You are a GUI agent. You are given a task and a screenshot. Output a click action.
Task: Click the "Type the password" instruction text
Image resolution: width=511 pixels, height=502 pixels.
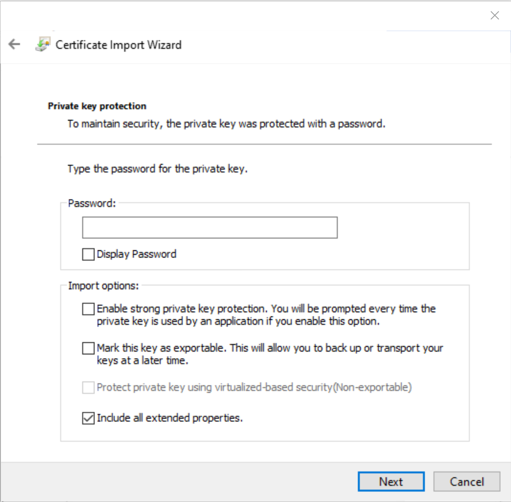point(157,169)
